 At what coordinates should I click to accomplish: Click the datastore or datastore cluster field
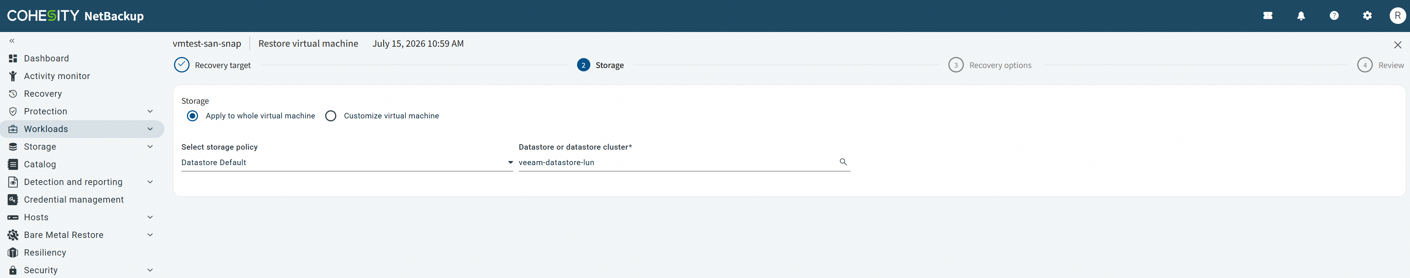pos(684,162)
